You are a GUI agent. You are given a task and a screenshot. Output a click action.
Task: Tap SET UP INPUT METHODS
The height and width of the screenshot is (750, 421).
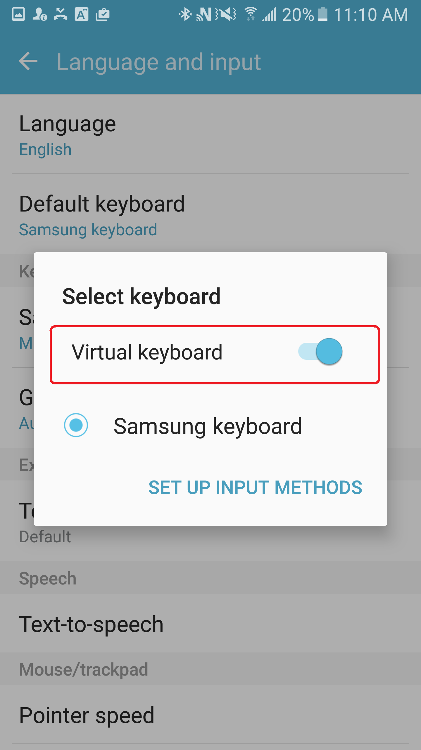pos(255,487)
